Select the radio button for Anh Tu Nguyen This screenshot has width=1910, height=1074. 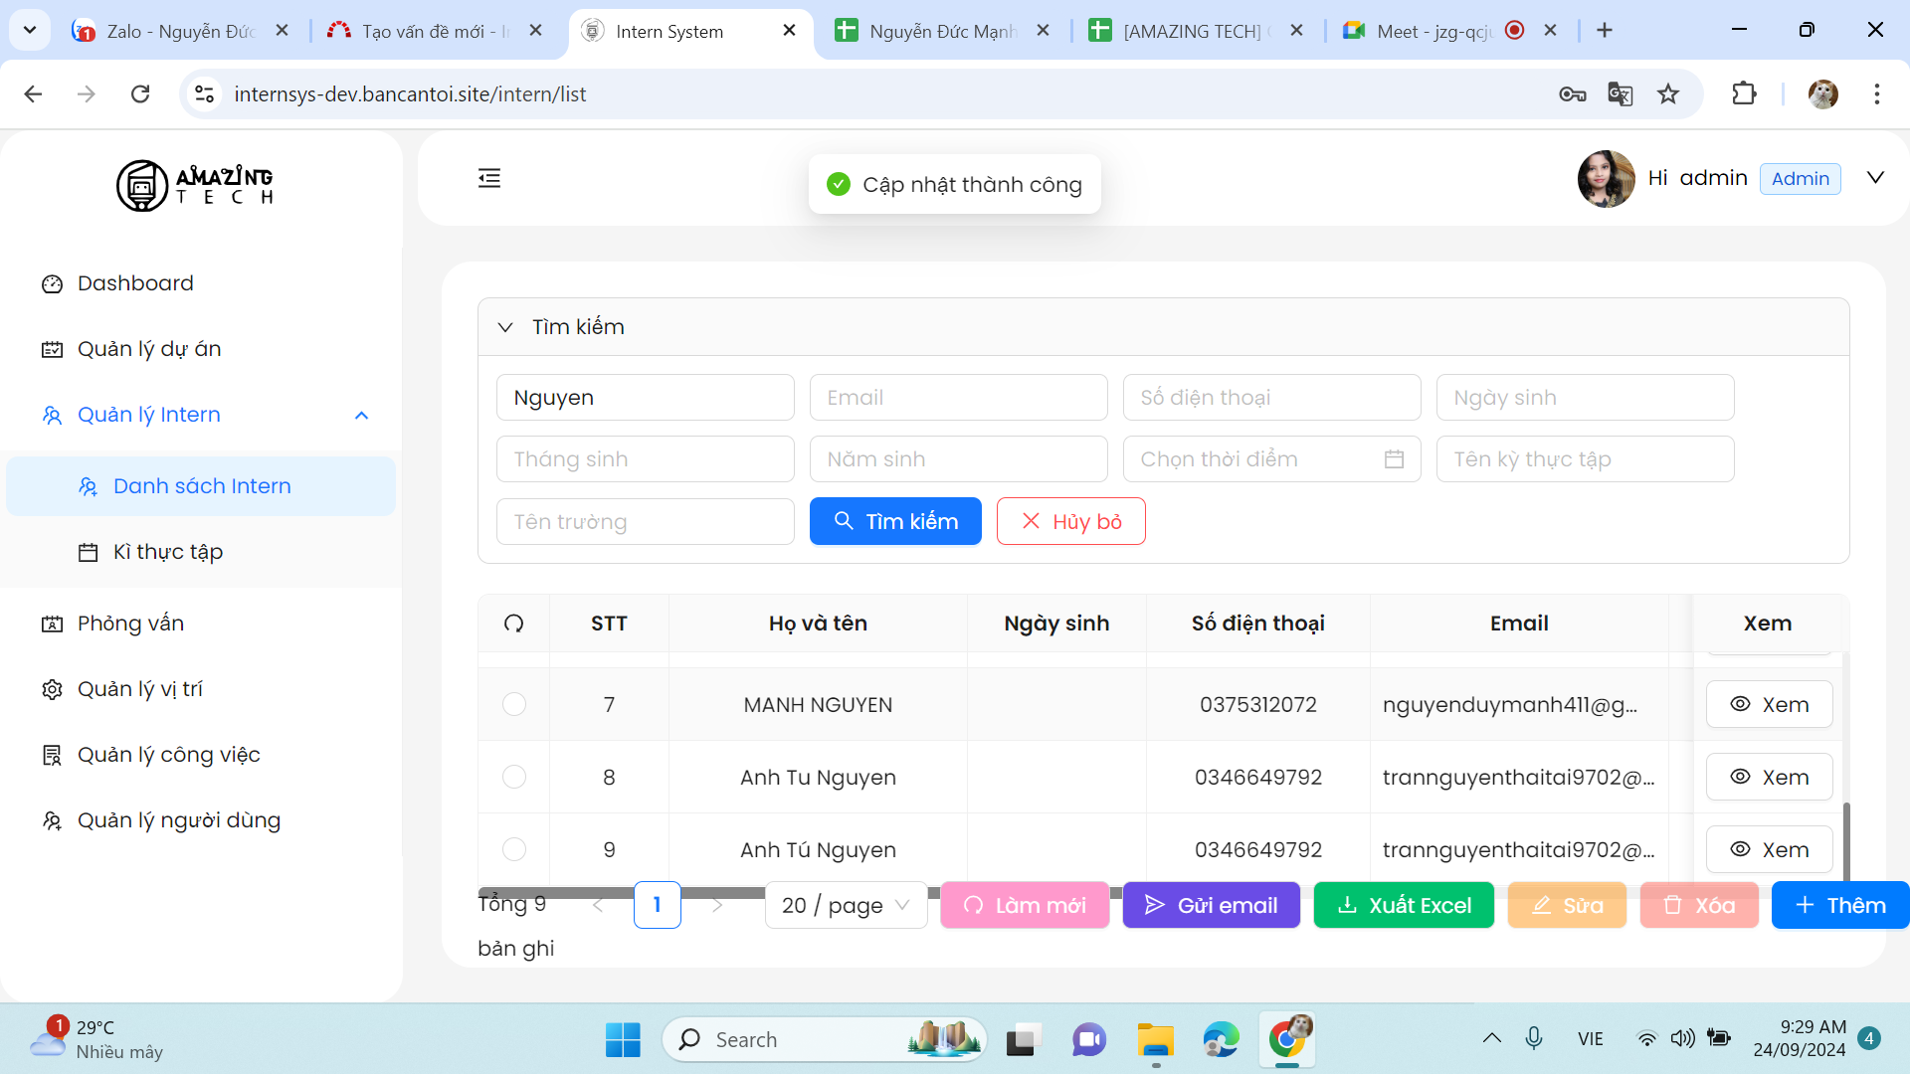pos(513,777)
